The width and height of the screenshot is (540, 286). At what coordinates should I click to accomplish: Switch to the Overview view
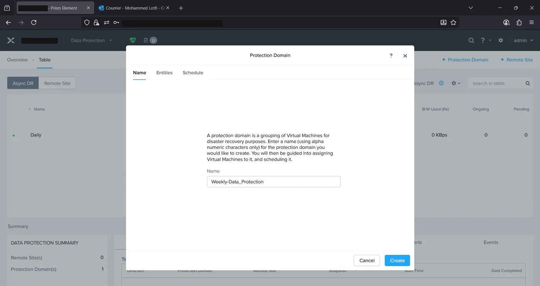coord(17,60)
